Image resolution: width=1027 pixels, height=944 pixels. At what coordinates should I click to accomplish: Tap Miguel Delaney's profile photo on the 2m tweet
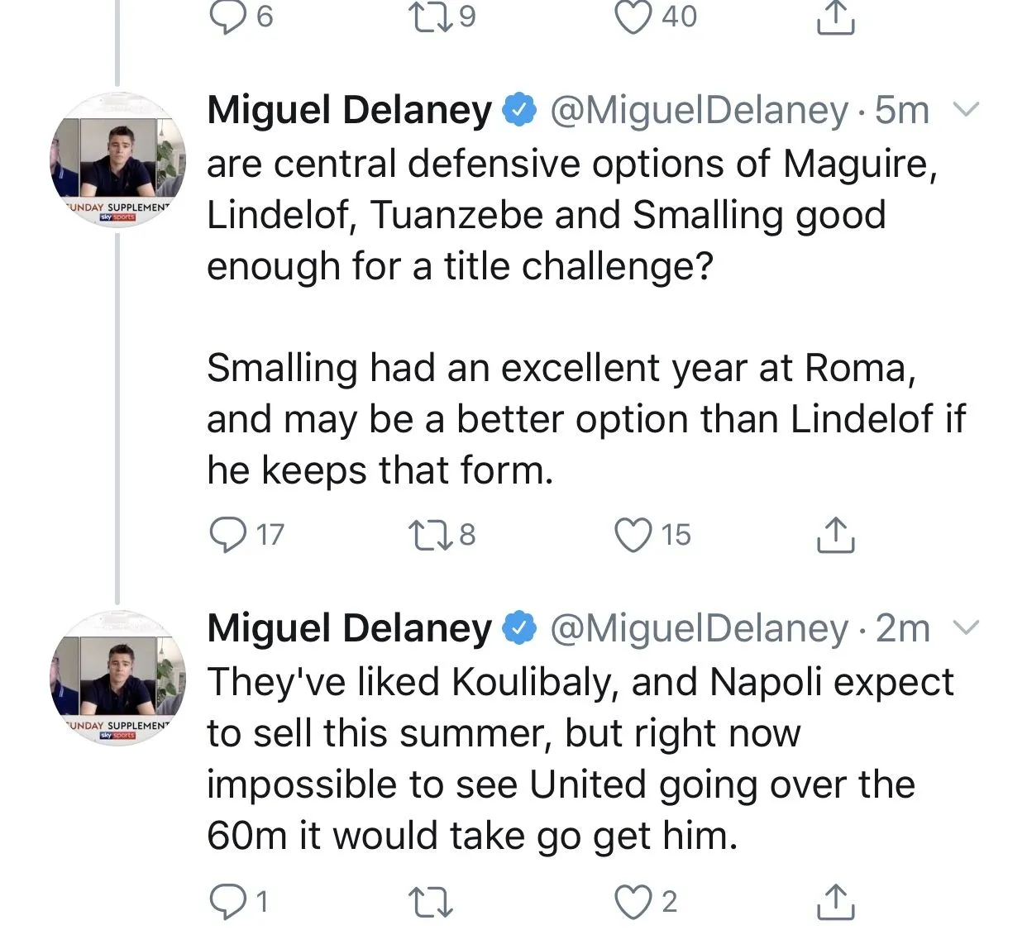[x=117, y=678]
